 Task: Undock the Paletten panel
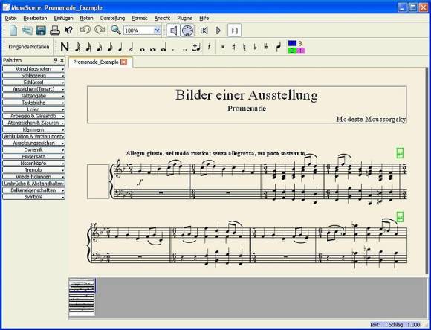click(55, 60)
